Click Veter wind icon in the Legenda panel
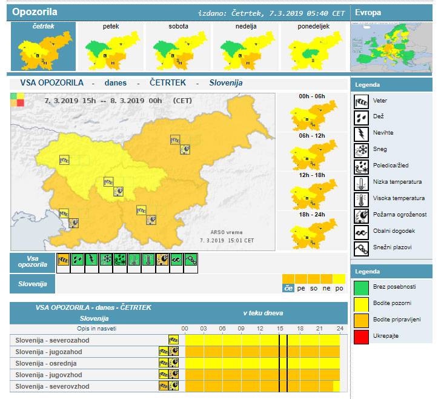This screenshot has width=441, height=399. [x=362, y=101]
